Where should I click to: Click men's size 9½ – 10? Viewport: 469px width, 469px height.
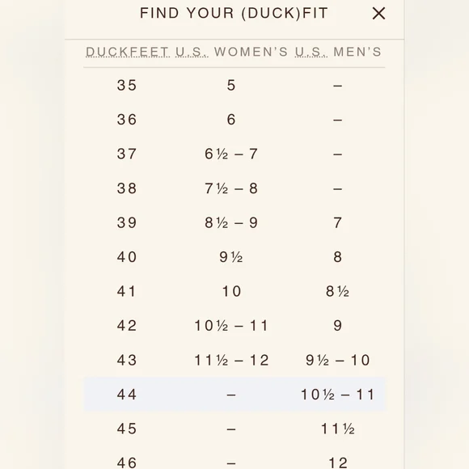pos(338,360)
